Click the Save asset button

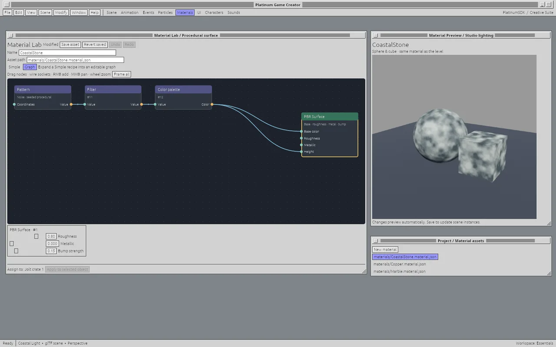pyautogui.click(x=70, y=45)
